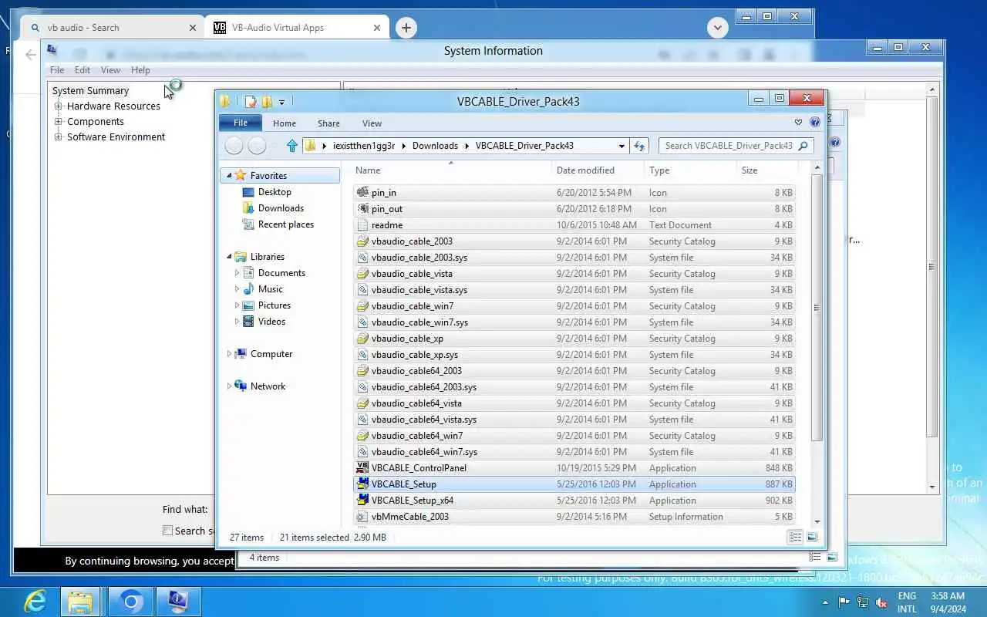Screen dimensions: 987x617
Task: Open a new browser tab
Action: [406, 28]
